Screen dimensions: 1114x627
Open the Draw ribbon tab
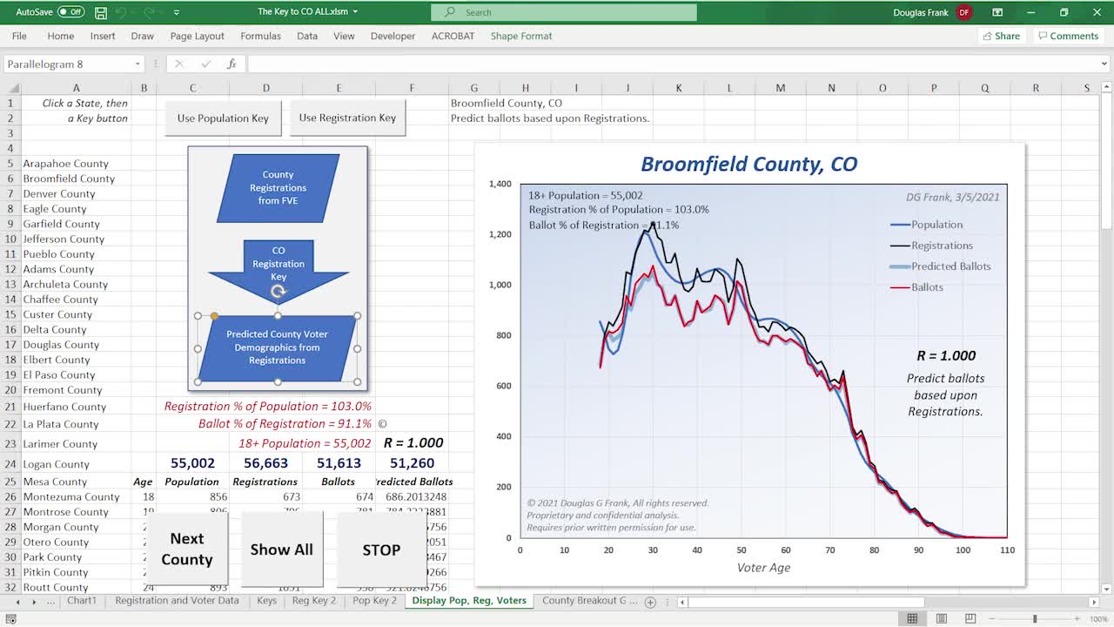[x=142, y=36]
